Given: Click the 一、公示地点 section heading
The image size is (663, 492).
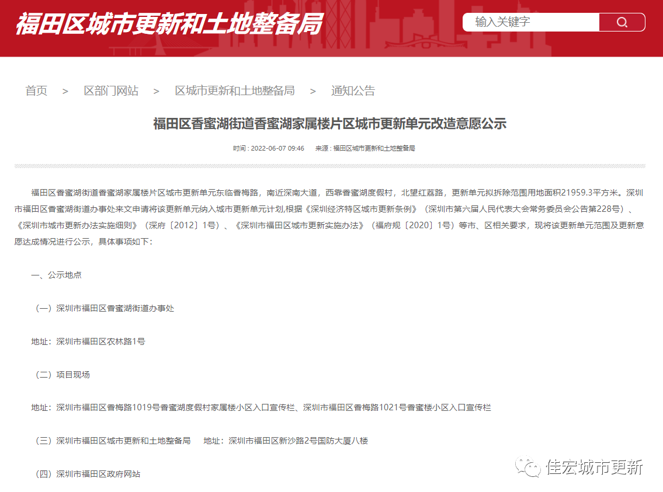Looking at the screenshot, I should click(56, 275).
